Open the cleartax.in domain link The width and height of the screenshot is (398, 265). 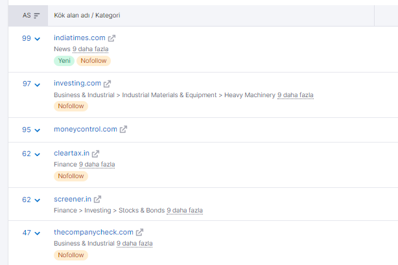71,154
